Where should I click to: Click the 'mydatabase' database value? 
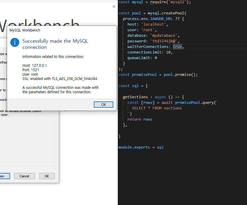(x=164, y=36)
